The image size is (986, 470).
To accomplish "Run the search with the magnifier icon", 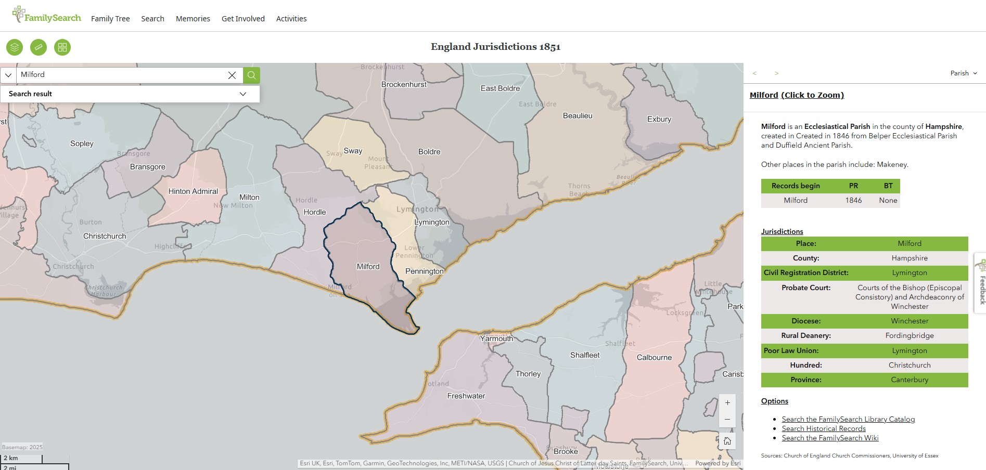I will point(251,75).
